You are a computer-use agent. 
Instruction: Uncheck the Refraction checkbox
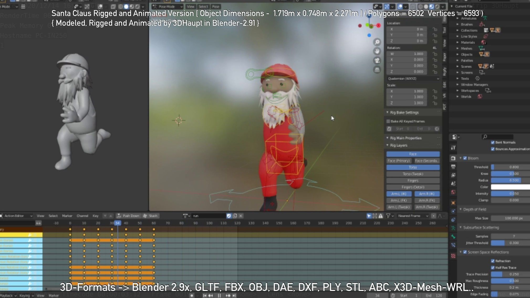(x=493, y=261)
